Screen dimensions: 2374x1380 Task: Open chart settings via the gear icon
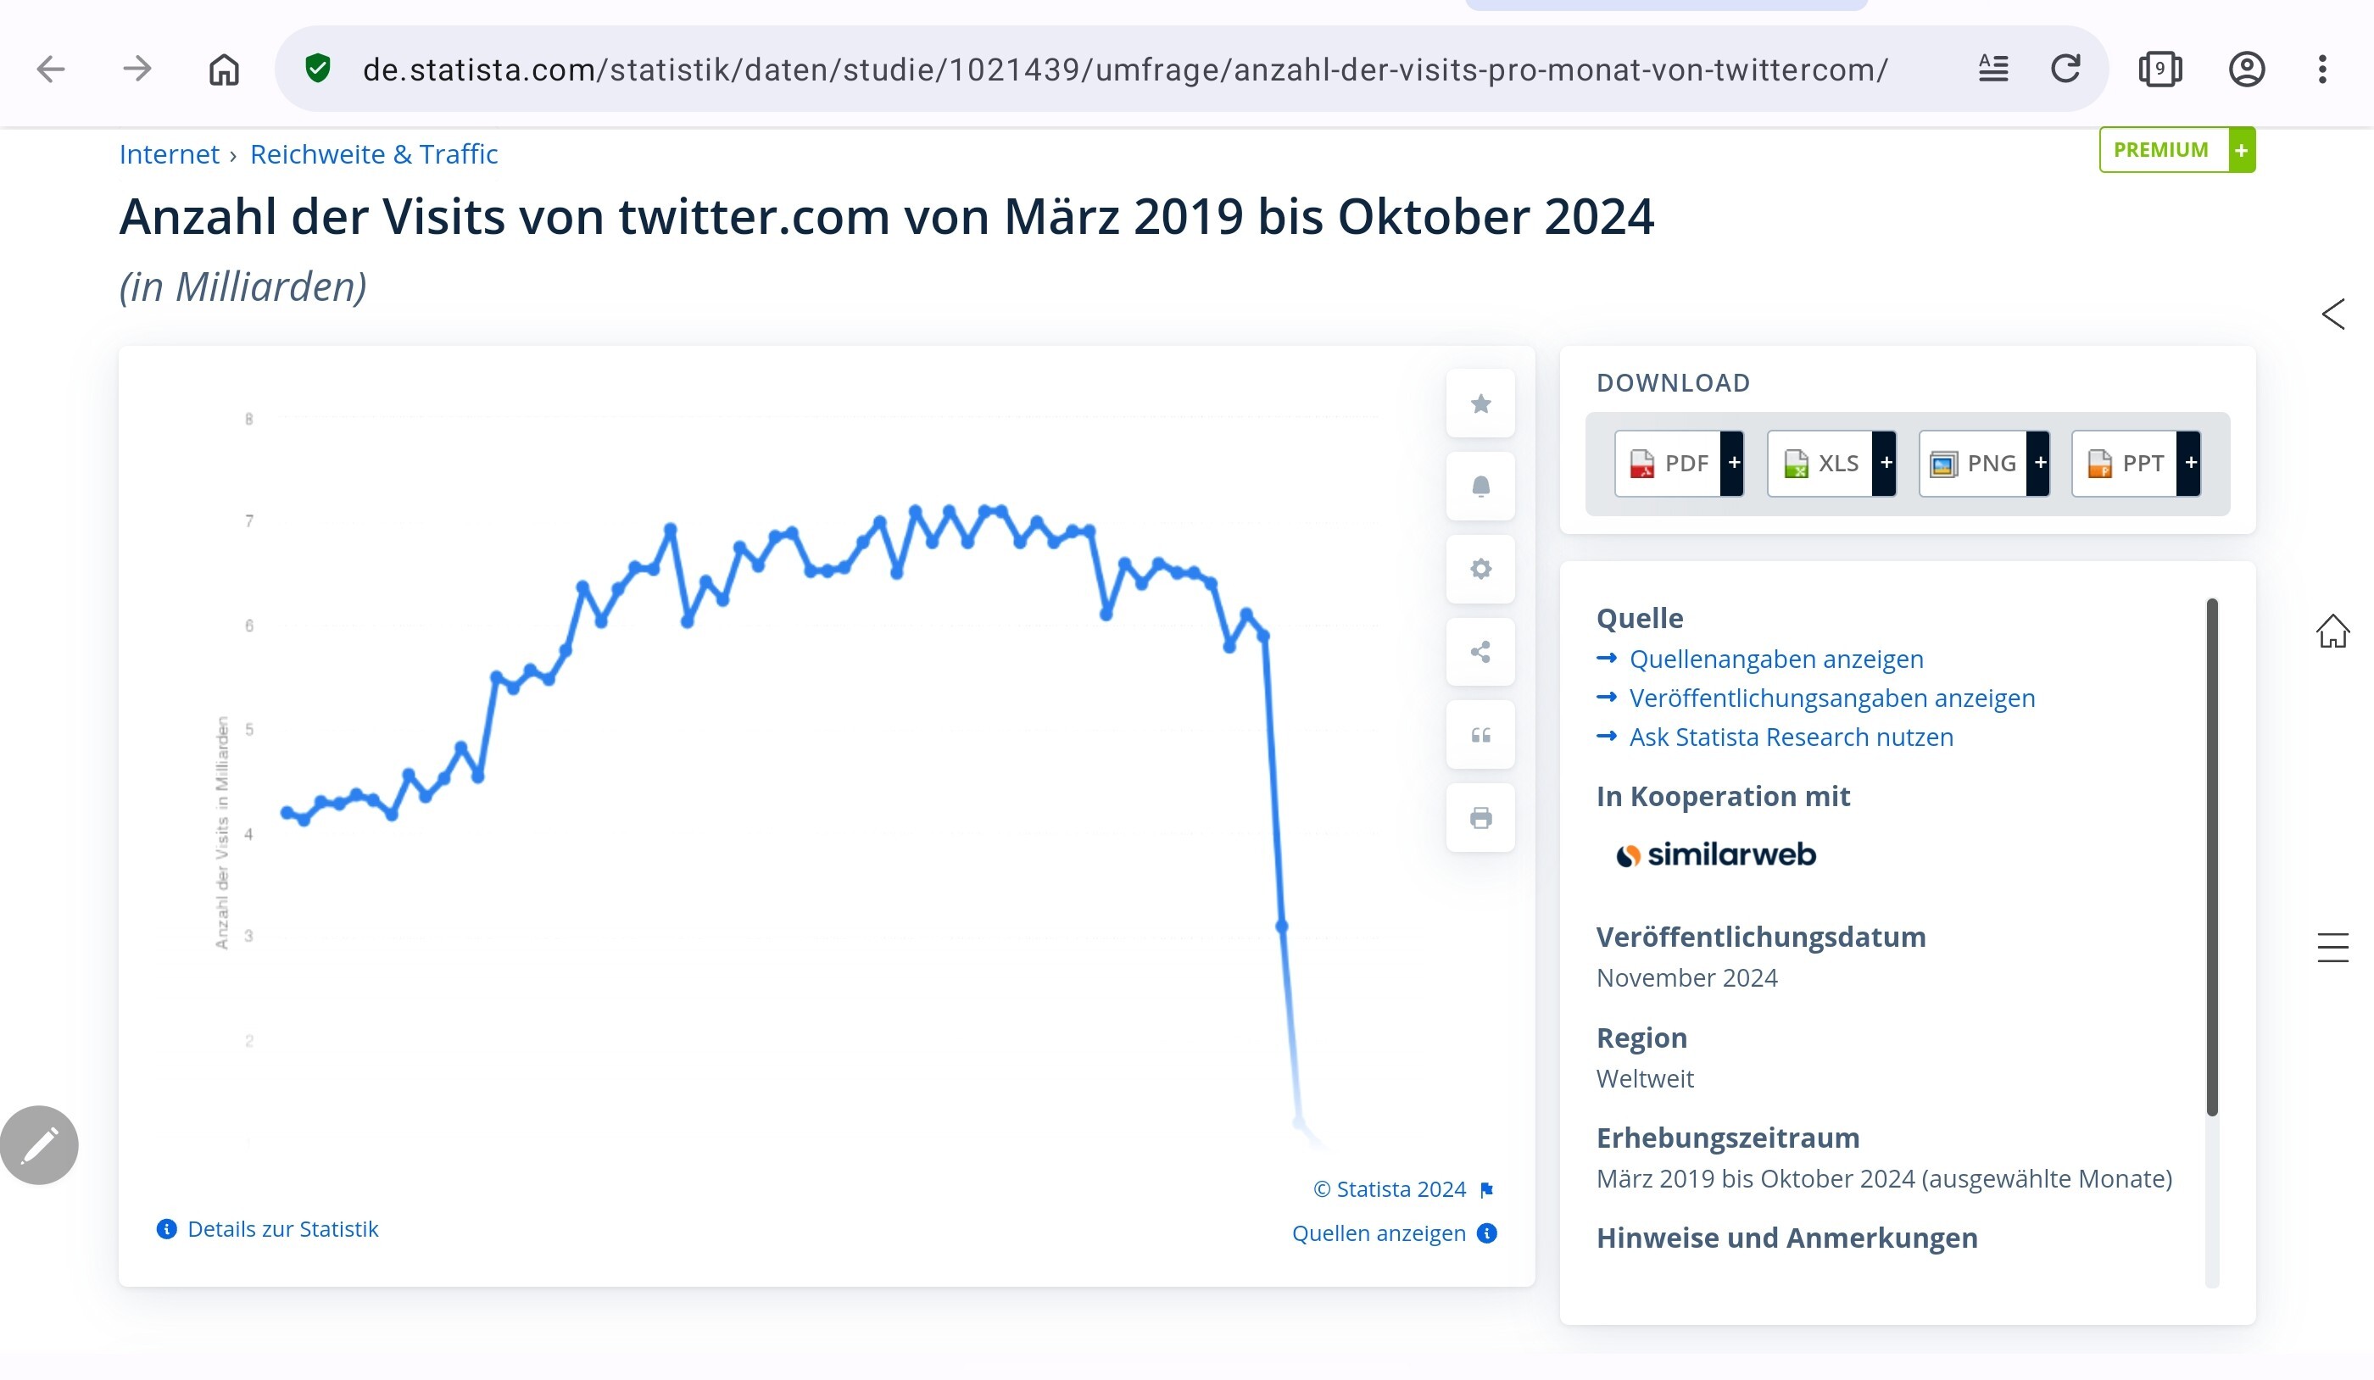pyautogui.click(x=1480, y=569)
